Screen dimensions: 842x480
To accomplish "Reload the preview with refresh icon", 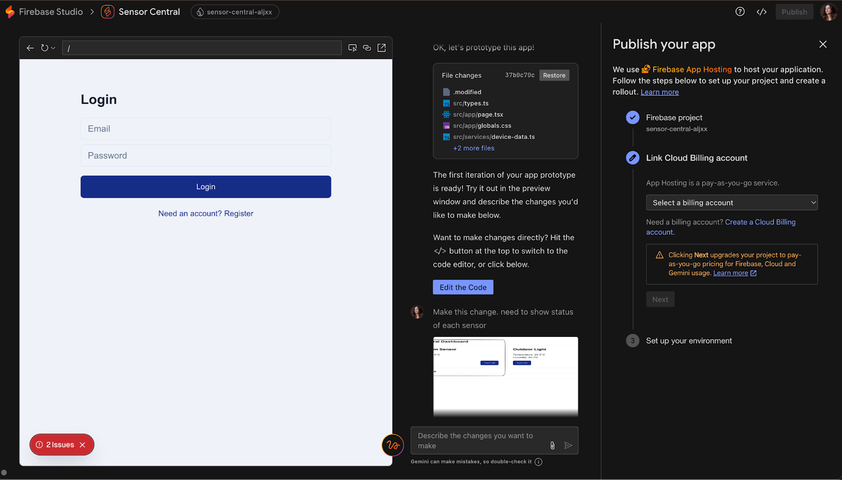I will pos(45,48).
